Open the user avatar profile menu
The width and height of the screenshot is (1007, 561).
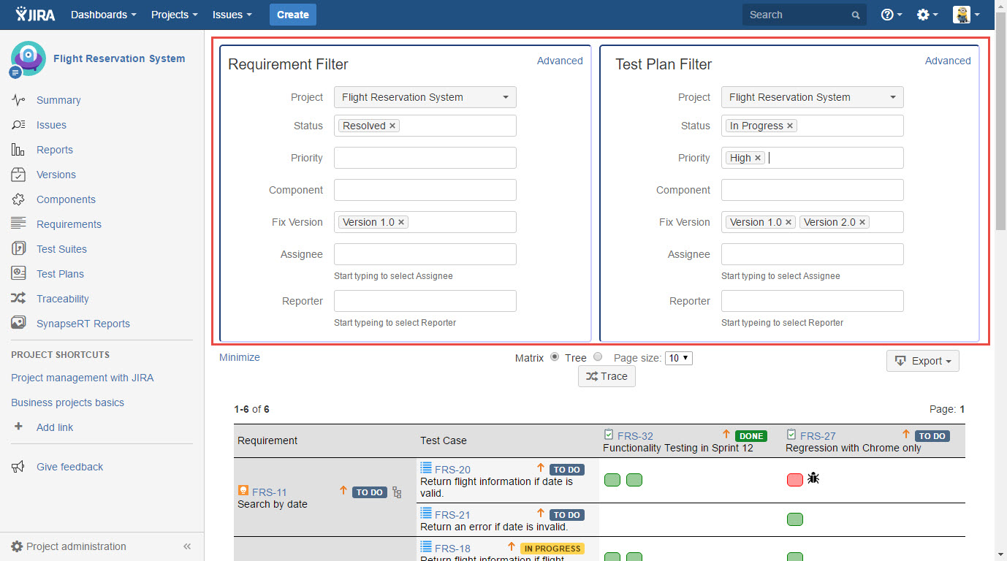tap(966, 15)
